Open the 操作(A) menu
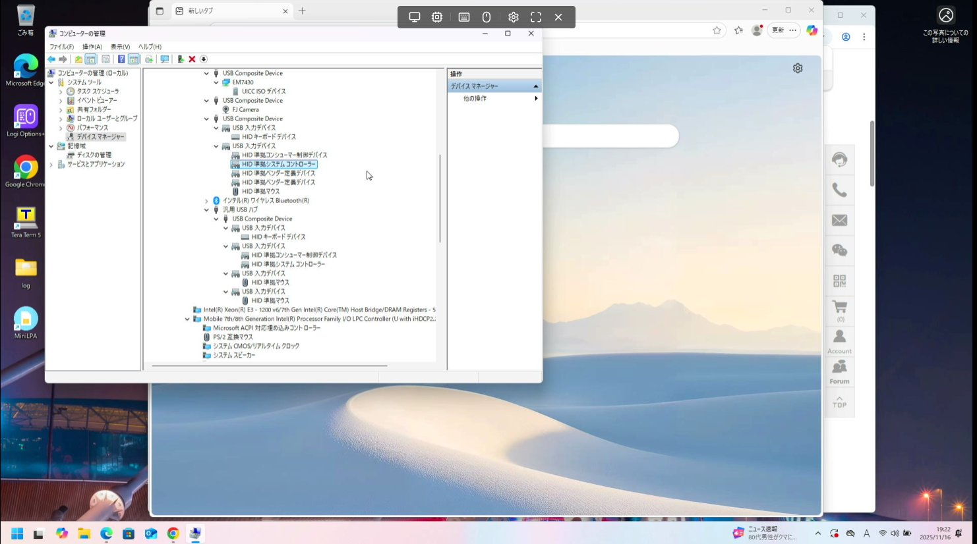 (92, 47)
